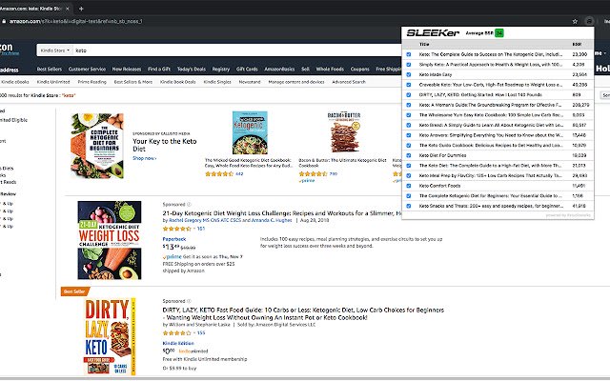Click the Sleeker extension icon in browser toolbar

[589, 21]
